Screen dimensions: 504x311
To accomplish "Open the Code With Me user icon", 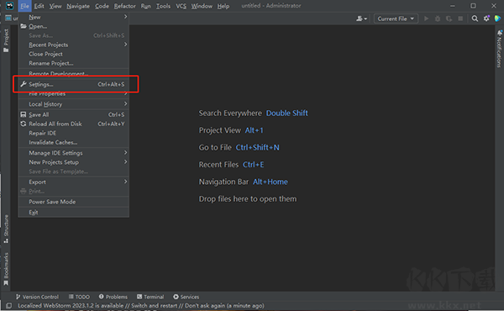I will pos(361,18).
